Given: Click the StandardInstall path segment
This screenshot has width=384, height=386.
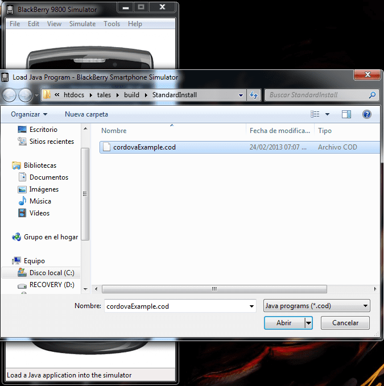Looking at the screenshot, I should [175, 95].
